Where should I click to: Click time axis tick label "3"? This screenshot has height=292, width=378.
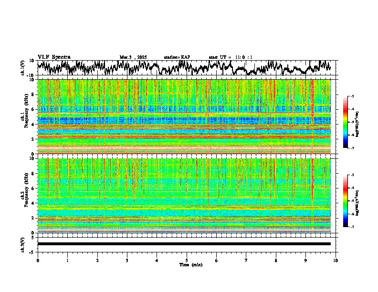pyautogui.click(x=127, y=261)
